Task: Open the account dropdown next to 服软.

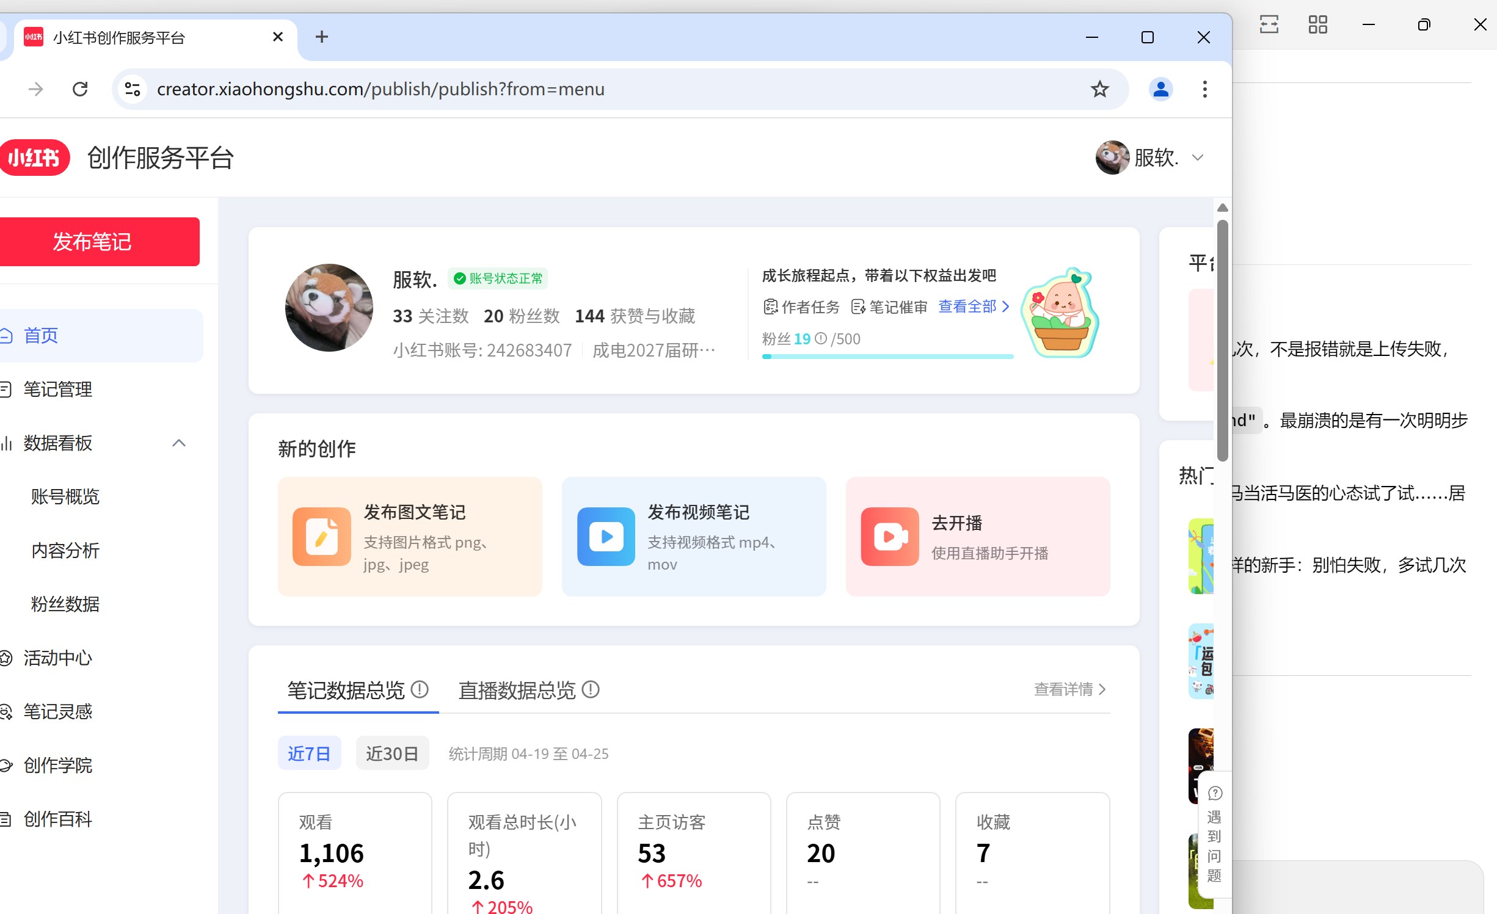Action: tap(1198, 158)
